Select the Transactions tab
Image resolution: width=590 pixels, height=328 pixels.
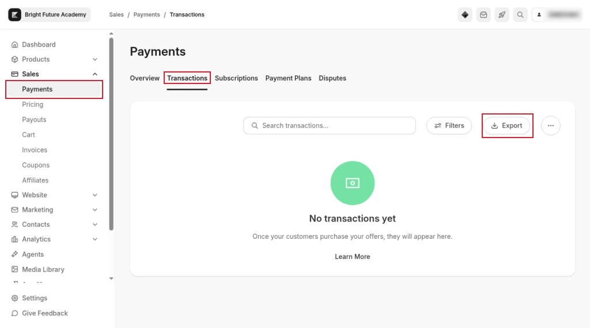tap(187, 78)
